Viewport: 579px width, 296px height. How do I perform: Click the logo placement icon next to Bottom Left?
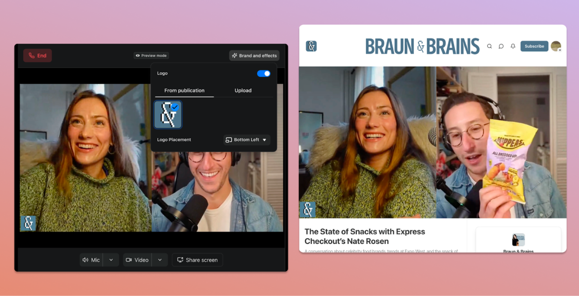point(228,139)
